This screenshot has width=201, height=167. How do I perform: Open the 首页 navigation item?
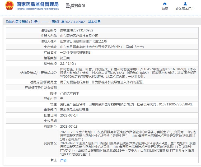(x=165, y=9)
